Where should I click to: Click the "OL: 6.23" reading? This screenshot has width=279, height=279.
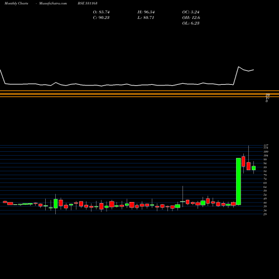coord(191,23)
